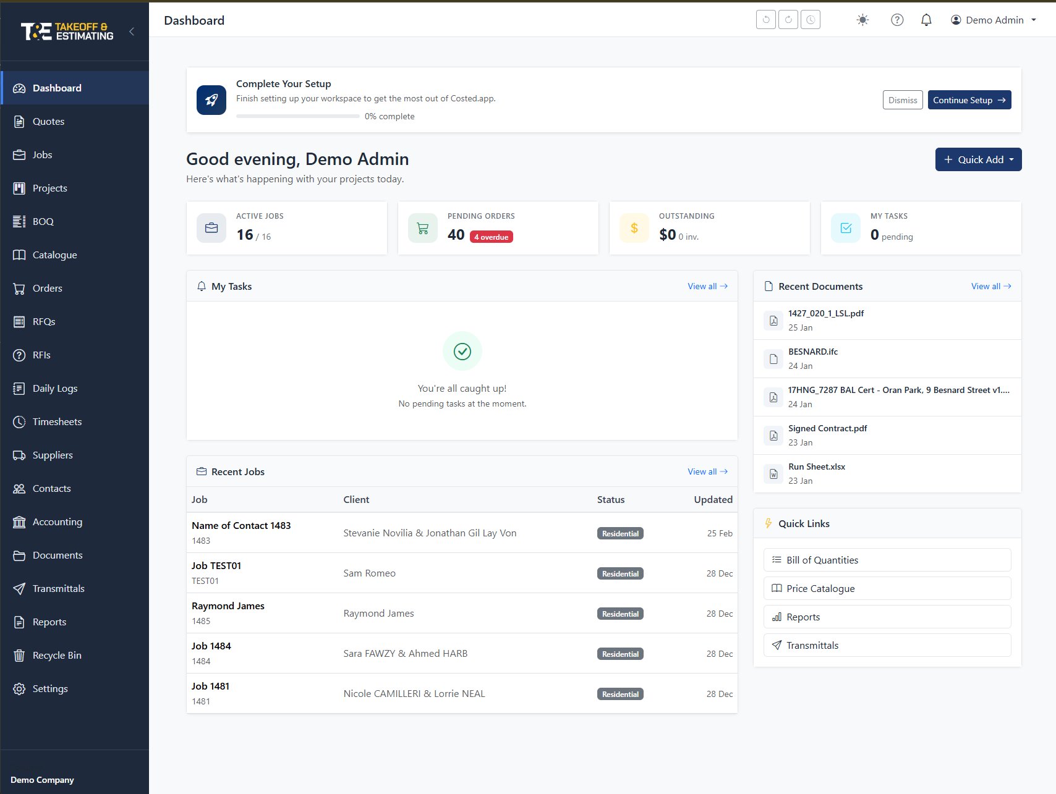The image size is (1056, 794).
Task: Click the Recycle Bin trash icon
Action: pyautogui.click(x=19, y=656)
